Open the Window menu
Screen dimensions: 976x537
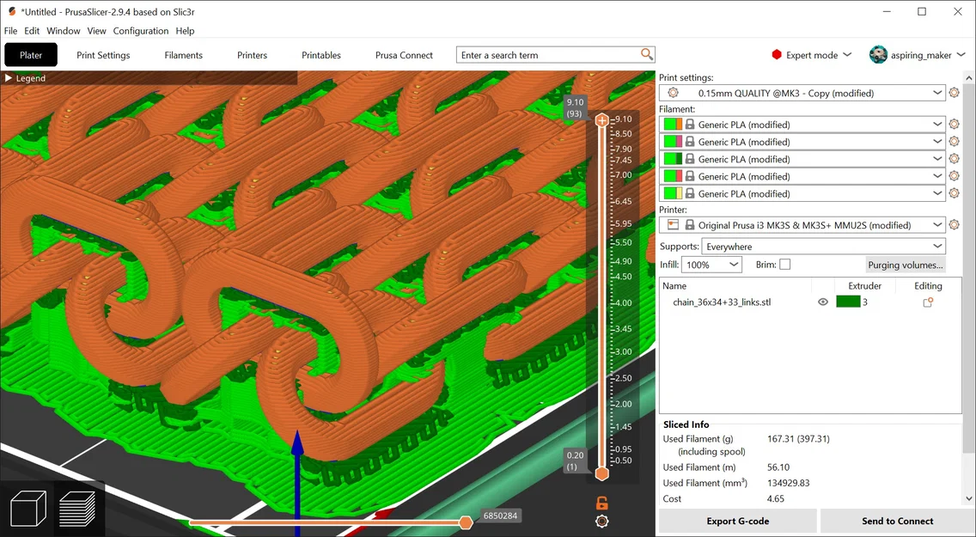coord(64,30)
